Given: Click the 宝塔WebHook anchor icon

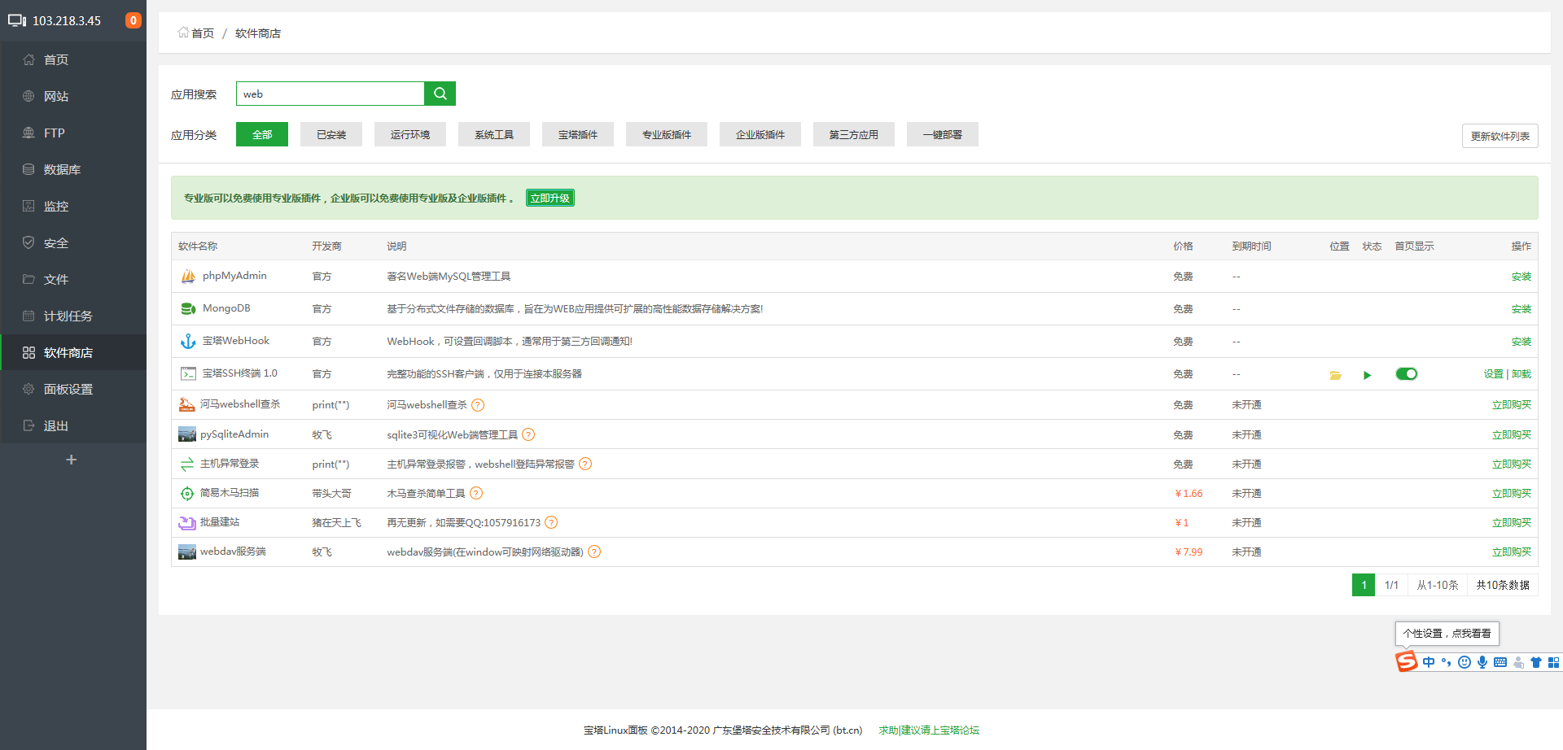Looking at the screenshot, I should [x=188, y=342].
